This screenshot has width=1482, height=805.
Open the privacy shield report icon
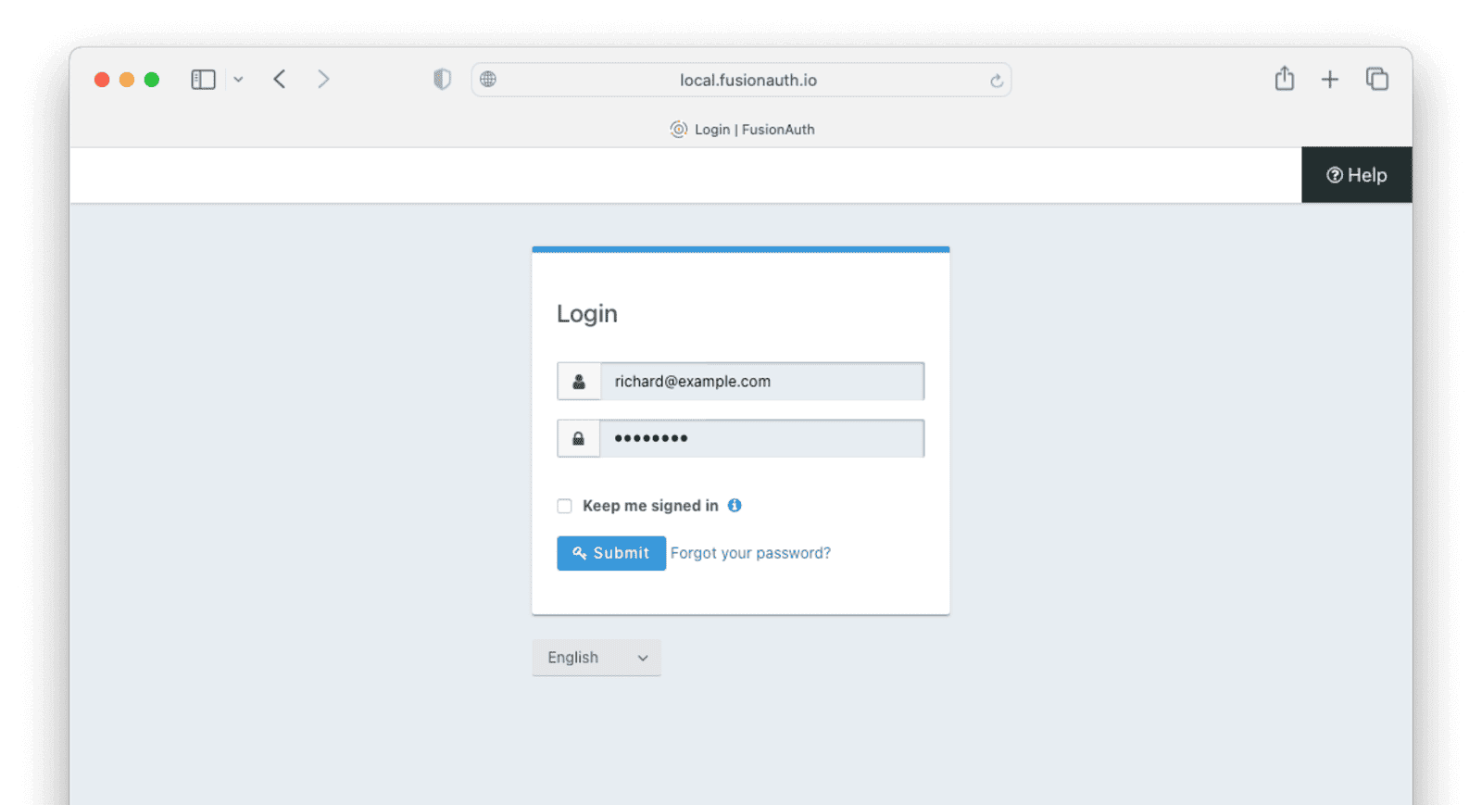442,80
